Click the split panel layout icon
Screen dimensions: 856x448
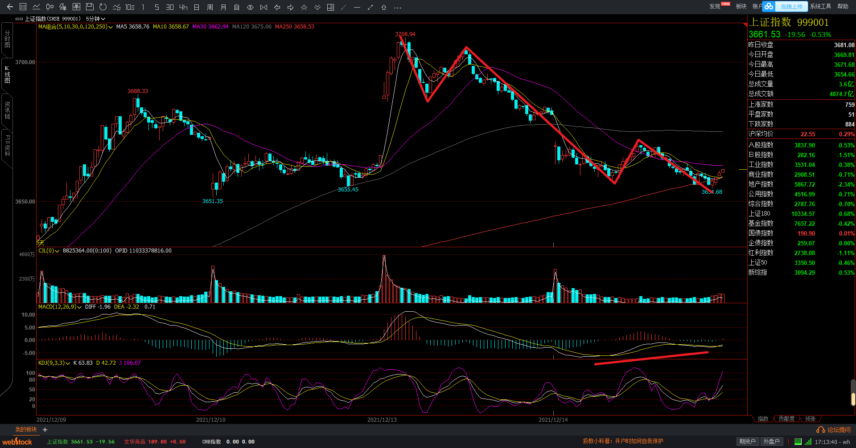[330, 7]
